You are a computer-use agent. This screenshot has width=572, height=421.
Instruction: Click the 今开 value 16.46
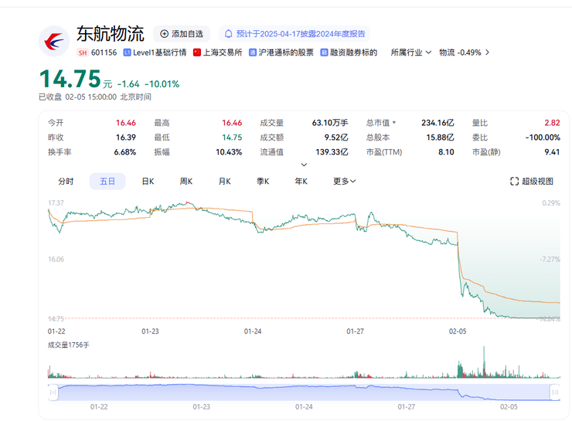click(126, 123)
